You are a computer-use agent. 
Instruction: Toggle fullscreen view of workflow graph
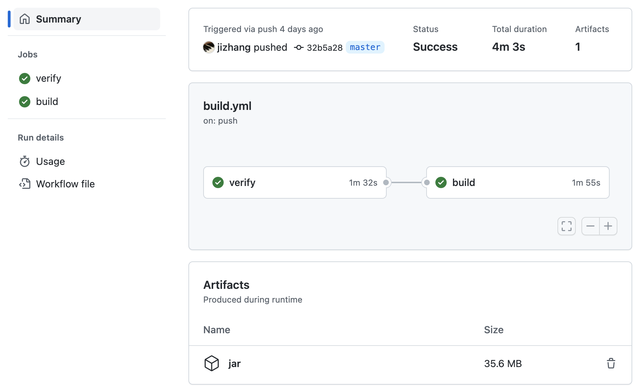tap(566, 226)
